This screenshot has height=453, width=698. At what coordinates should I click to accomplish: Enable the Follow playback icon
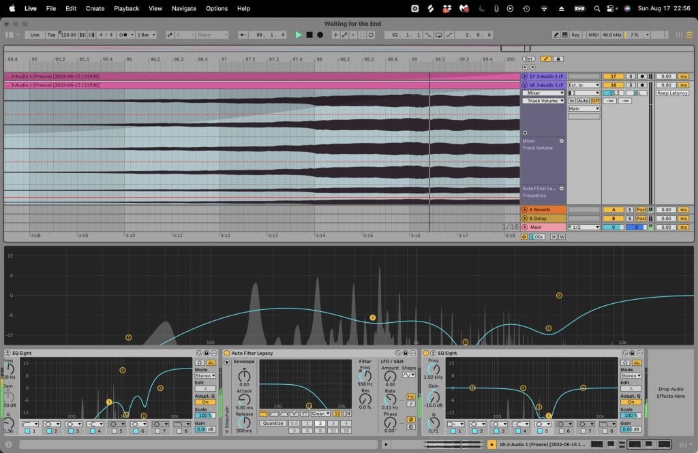tap(243, 35)
